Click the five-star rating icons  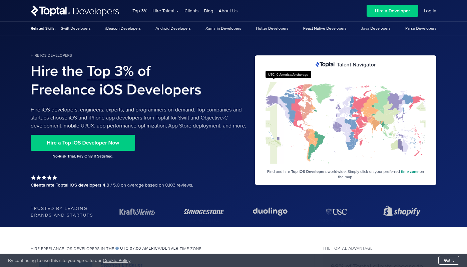coord(44,178)
